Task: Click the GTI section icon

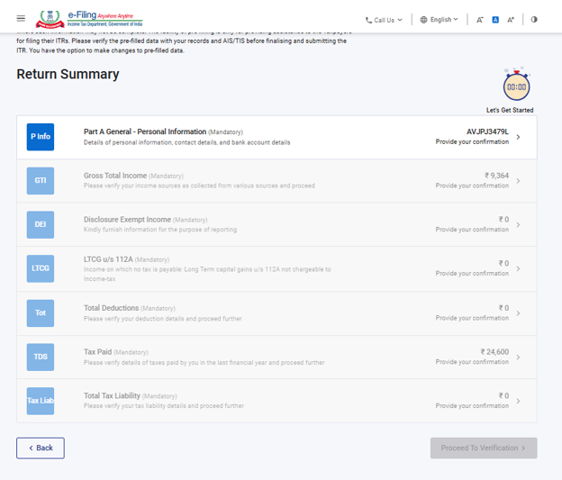Action: point(41,181)
